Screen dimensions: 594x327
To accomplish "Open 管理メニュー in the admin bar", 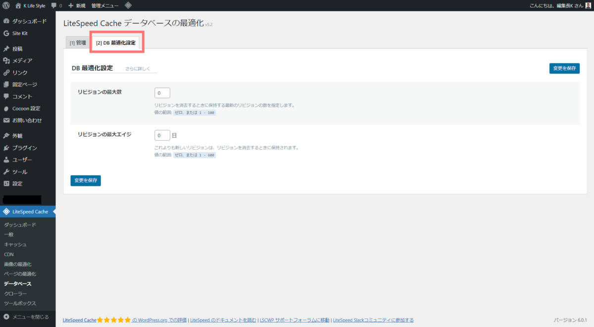I will point(104,5).
